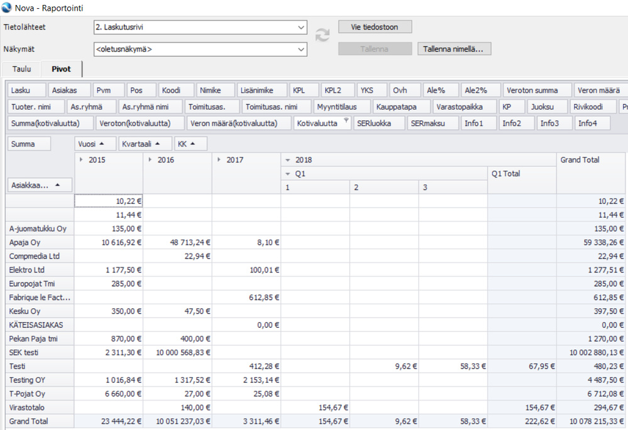Viewport: 628px width, 430px height.
Task: Collapse the 2018 year column
Action: pos(287,160)
